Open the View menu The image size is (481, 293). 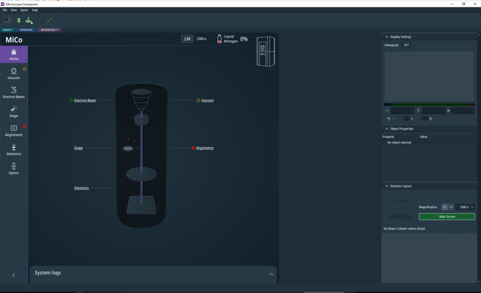click(14, 10)
